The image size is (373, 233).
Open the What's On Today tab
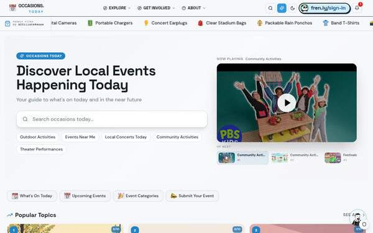click(x=32, y=196)
